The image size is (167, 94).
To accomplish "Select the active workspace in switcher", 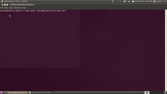I will point(147,92).
